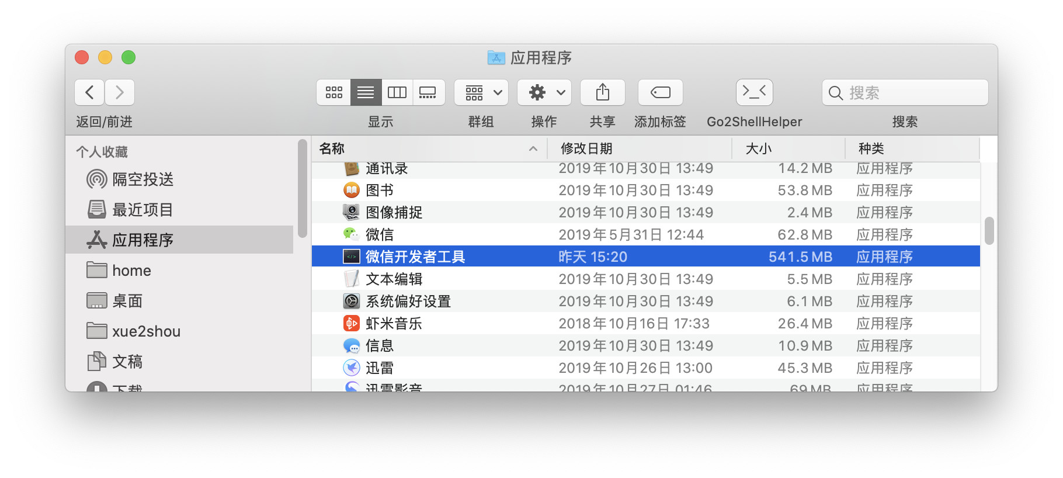
Task: Open the home folder in sidebar
Action: pos(179,271)
